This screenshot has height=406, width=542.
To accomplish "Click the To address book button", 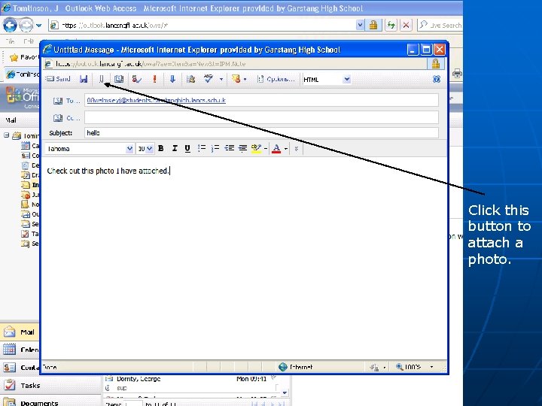I will click(66, 101).
